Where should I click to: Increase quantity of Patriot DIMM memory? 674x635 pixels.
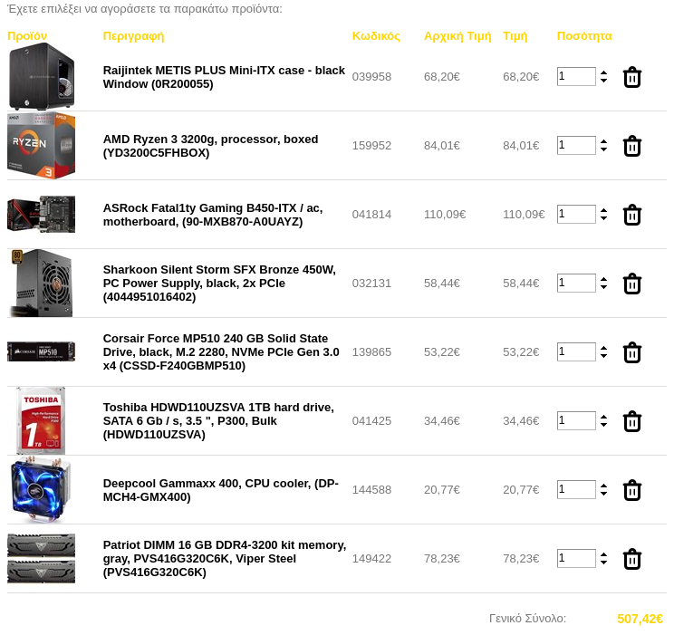tap(603, 554)
